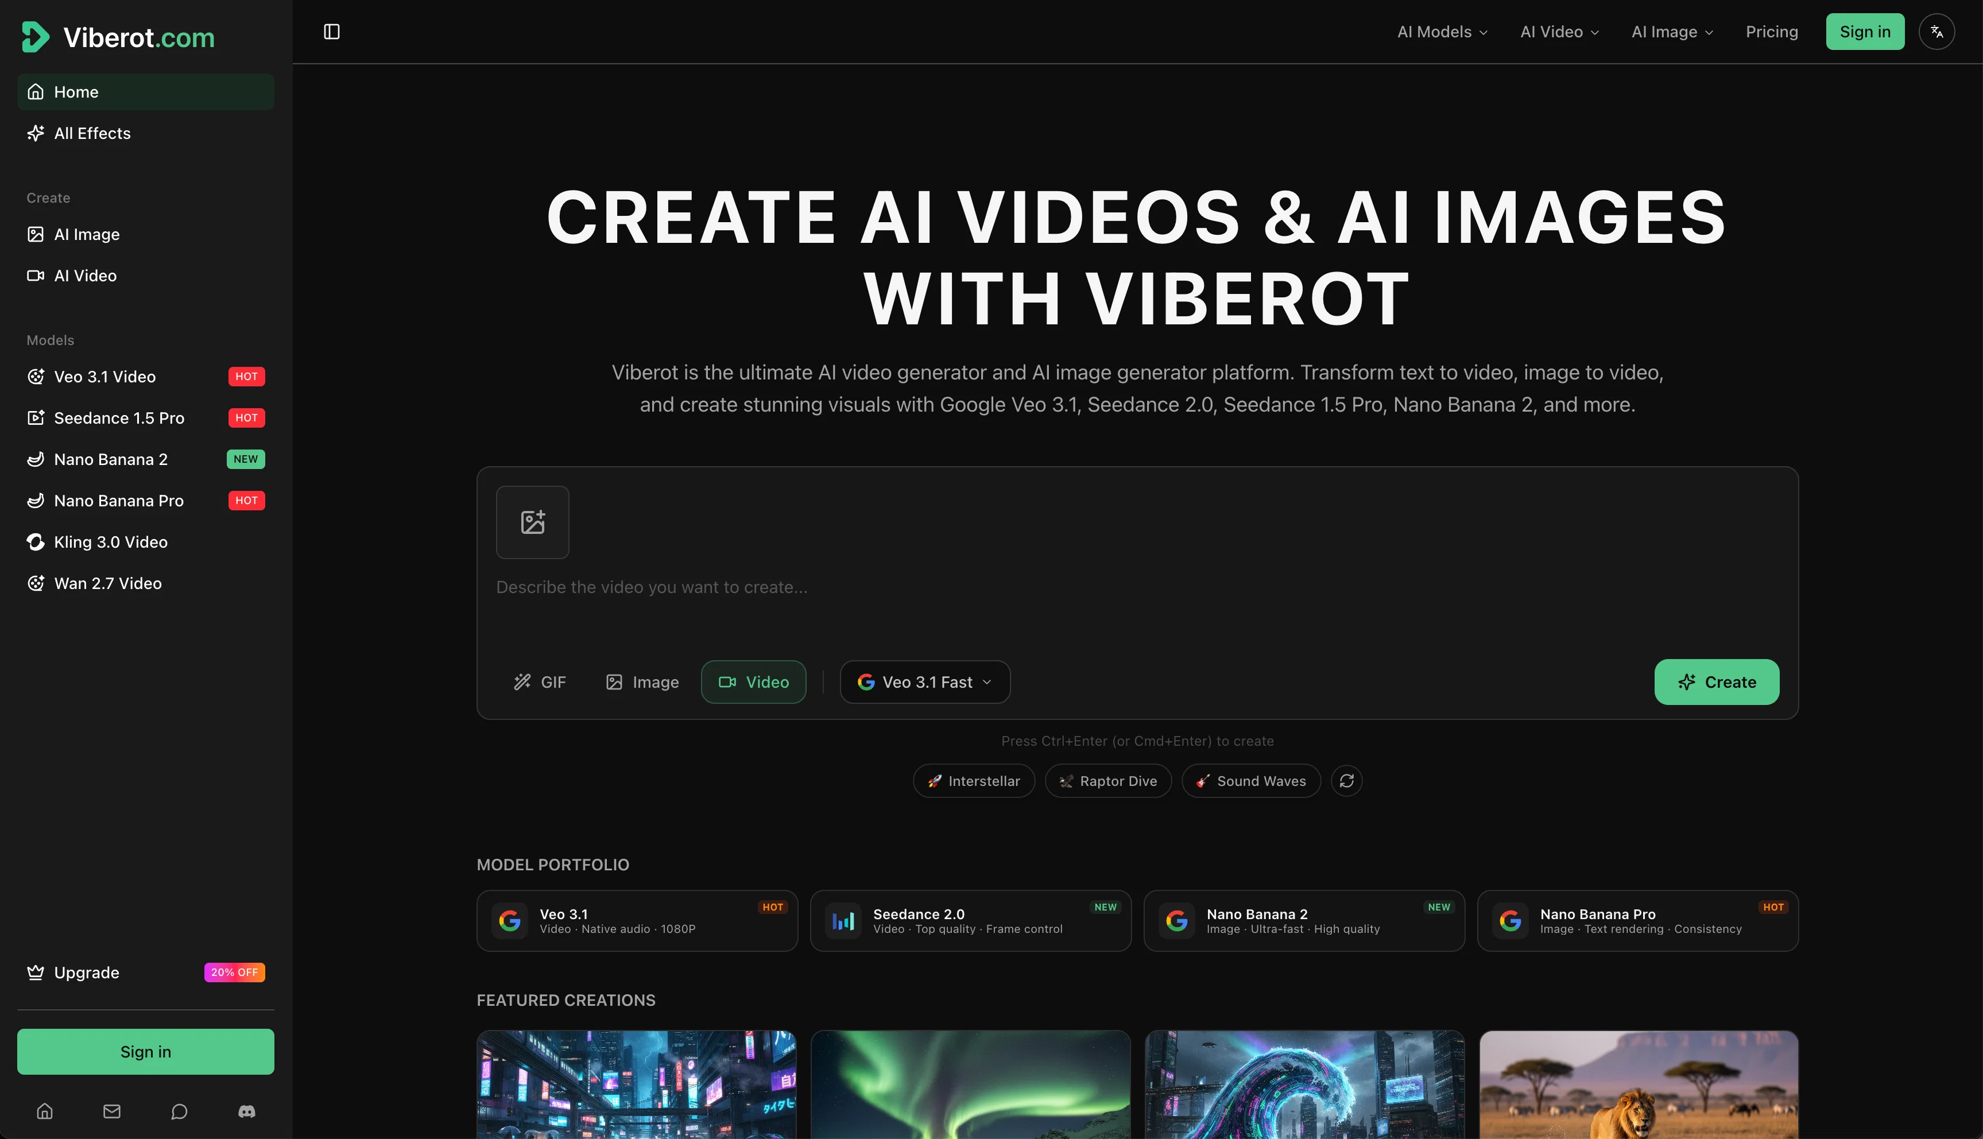
Task: Open the neon wave featured creation
Action: tap(1304, 1084)
